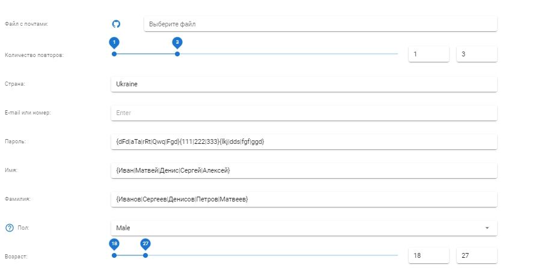Click the help question mark icon next to Пол

(9, 228)
